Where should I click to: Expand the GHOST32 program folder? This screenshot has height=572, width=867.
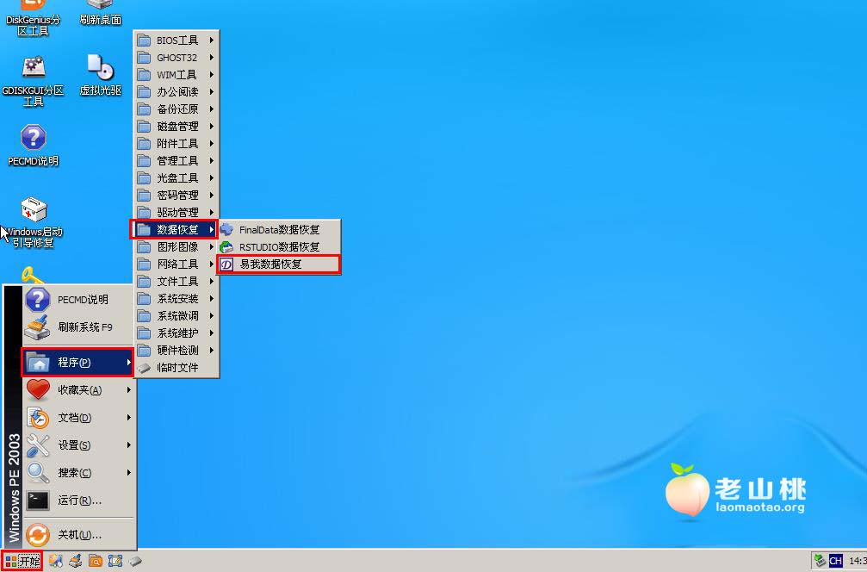176,58
